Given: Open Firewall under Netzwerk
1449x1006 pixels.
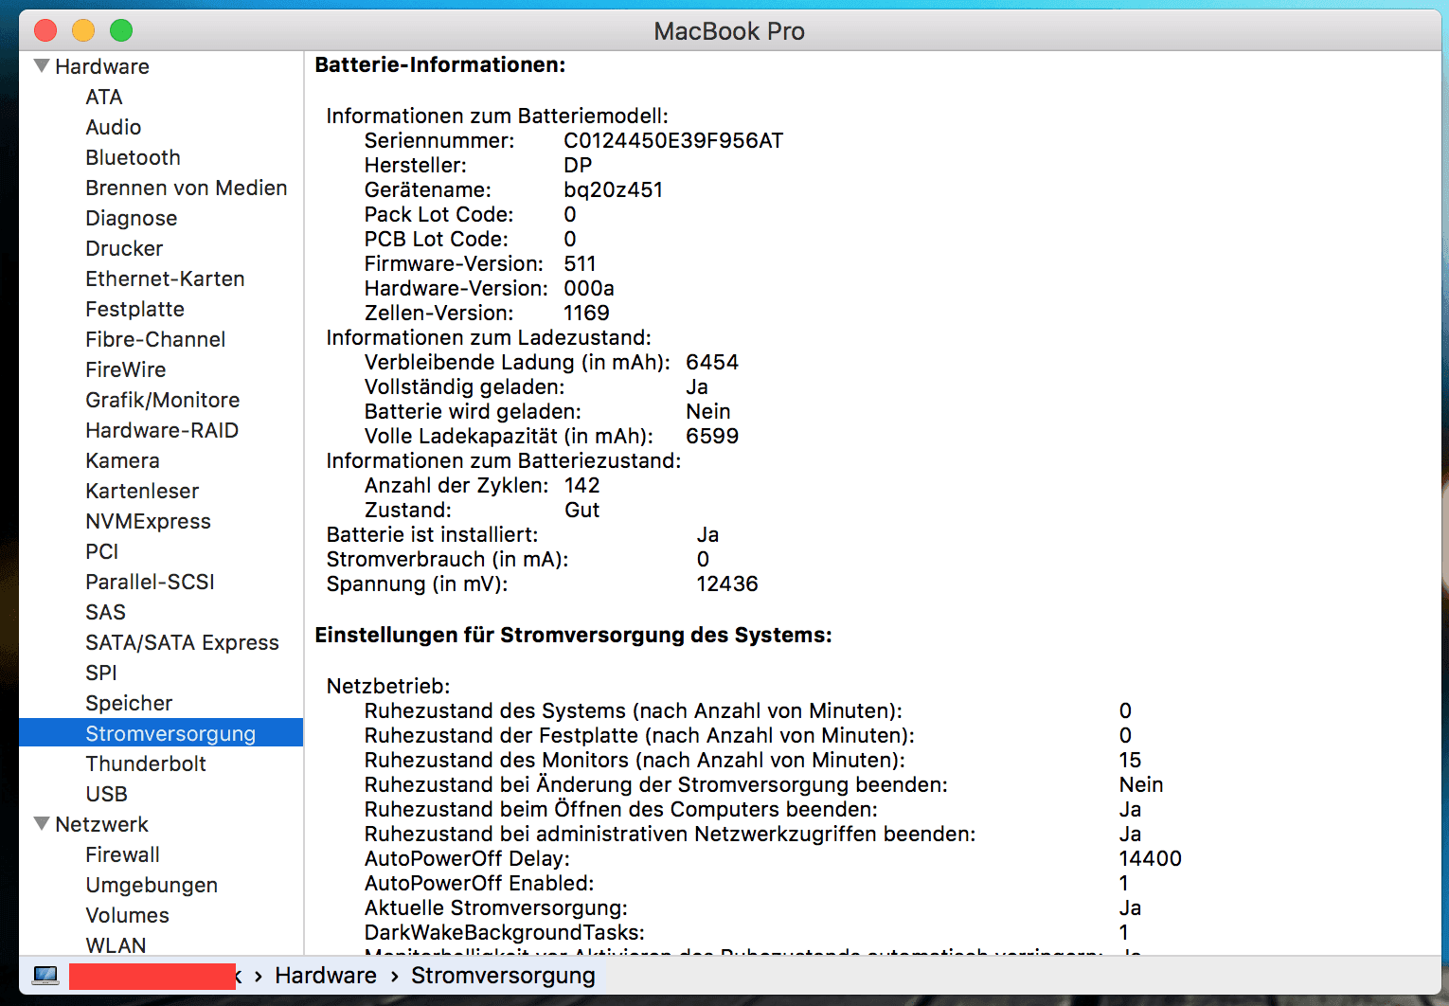Looking at the screenshot, I should [x=123, y=854].
